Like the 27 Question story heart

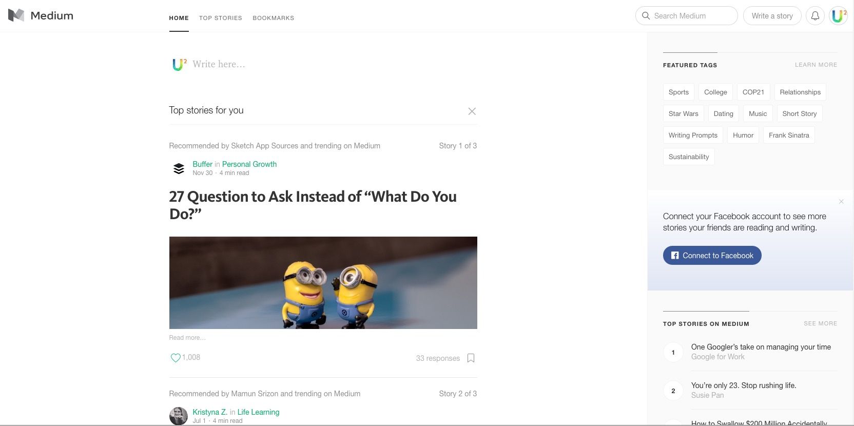[x=175, y=358]
